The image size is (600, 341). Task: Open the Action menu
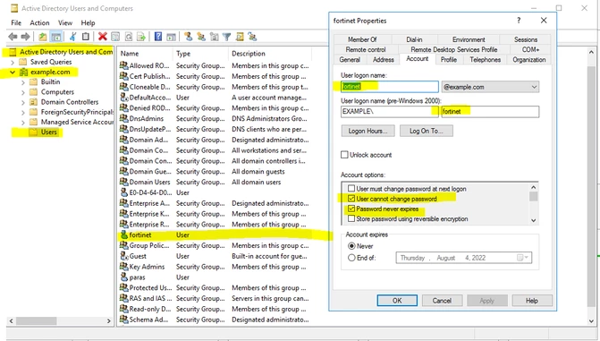(x=40, y=23)
